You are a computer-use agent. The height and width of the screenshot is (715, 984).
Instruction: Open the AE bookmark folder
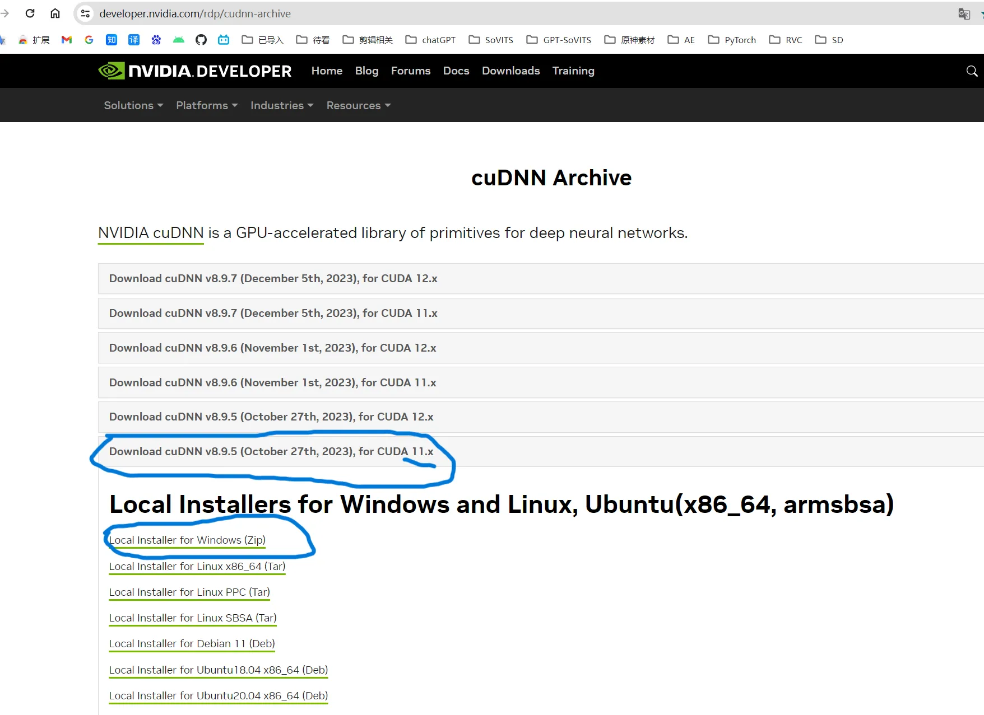(x=681, y=40)
